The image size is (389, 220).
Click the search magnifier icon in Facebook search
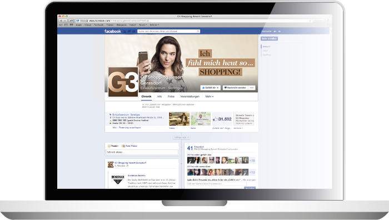pyautogui.click(x=198, y=31)
